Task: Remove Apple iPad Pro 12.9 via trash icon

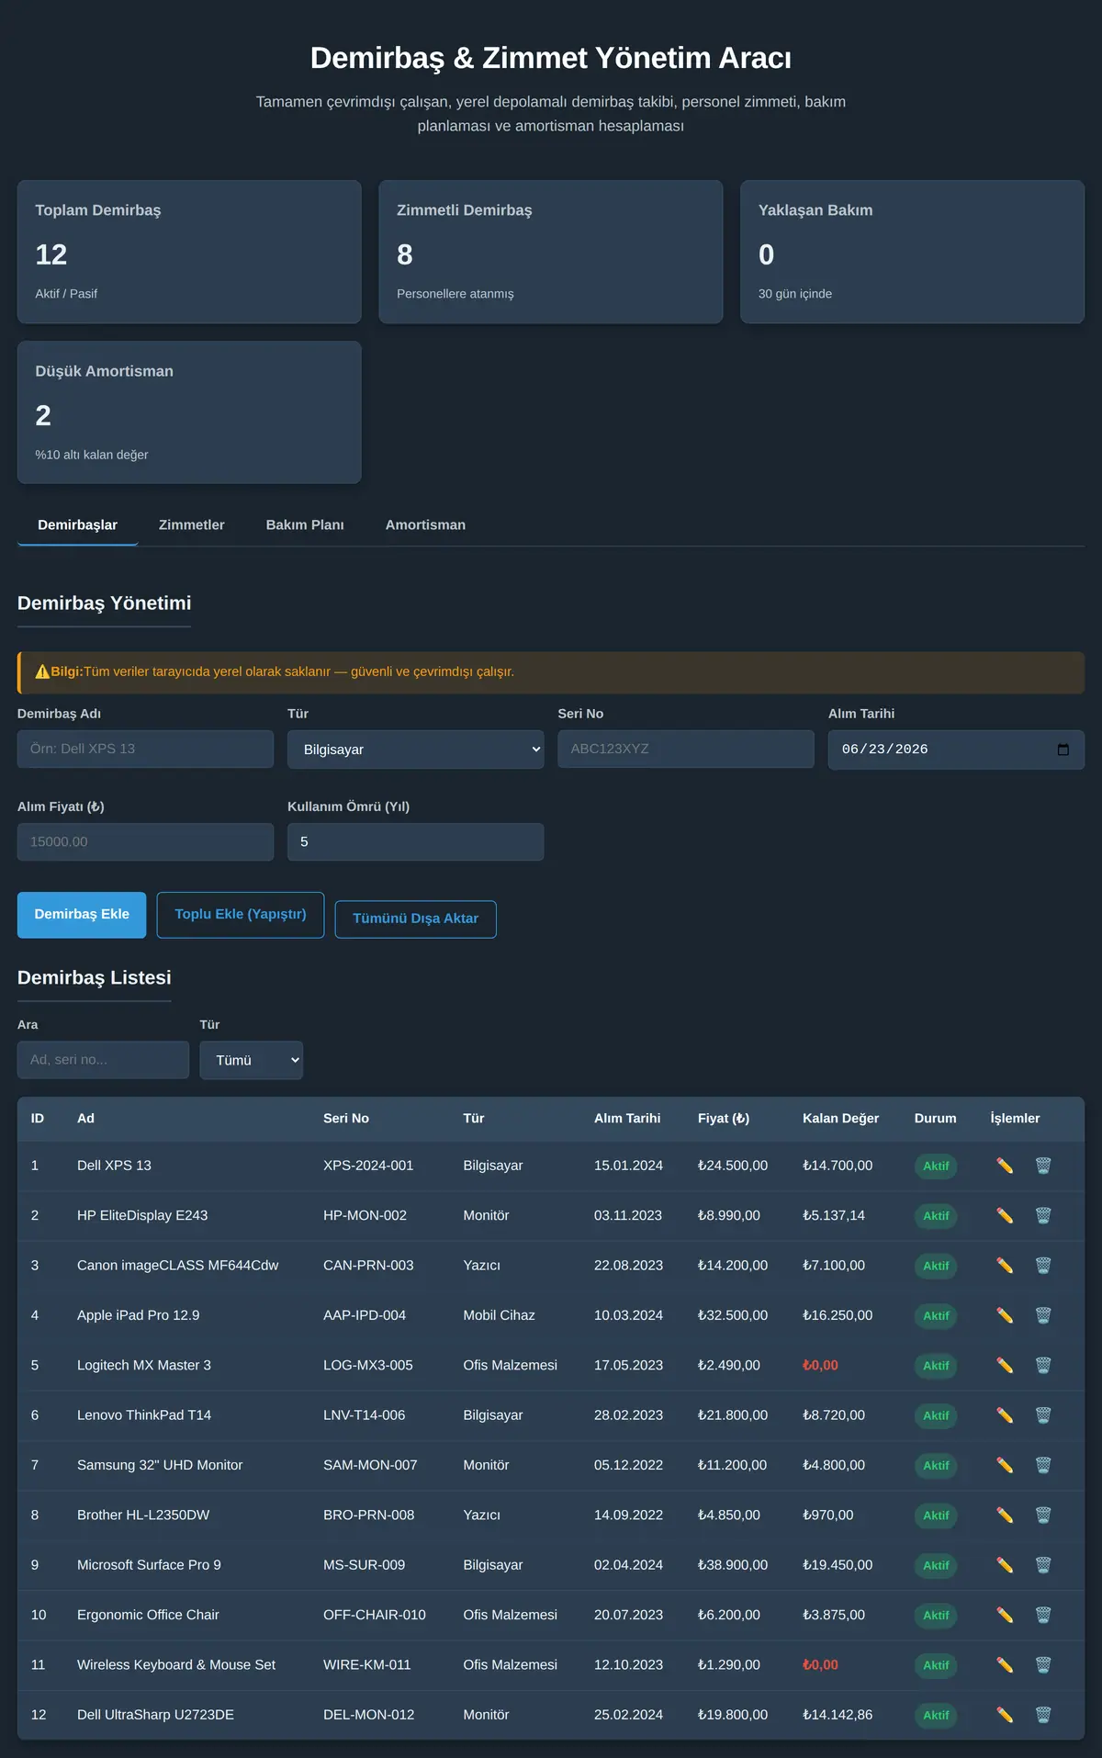Action: [1043, 1315]
